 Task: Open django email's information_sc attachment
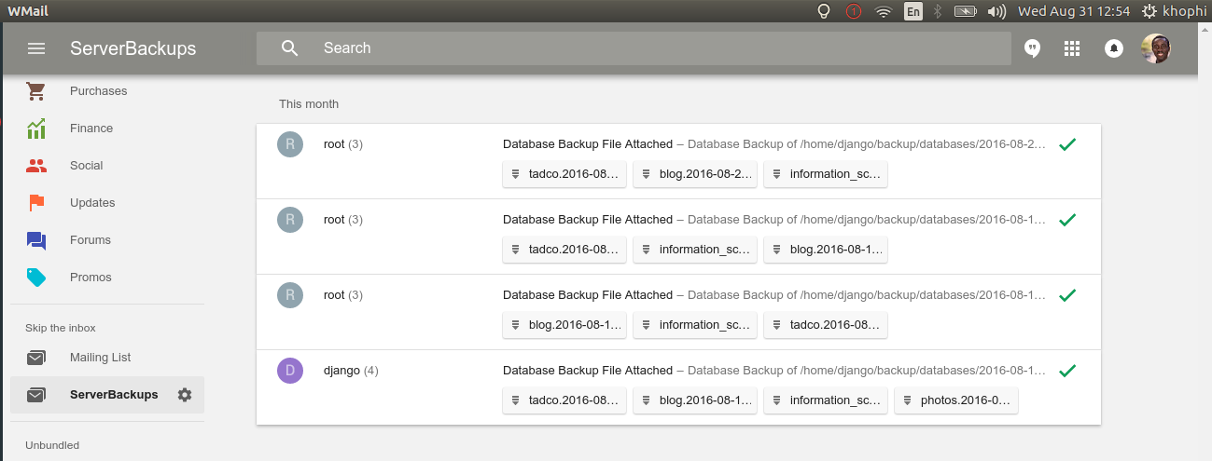click(x=826, y=400)
